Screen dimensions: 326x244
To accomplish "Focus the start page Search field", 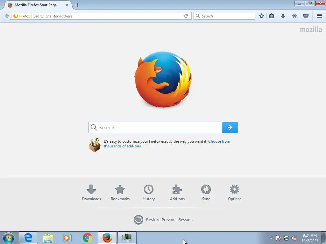I will [x=155, y=127].
